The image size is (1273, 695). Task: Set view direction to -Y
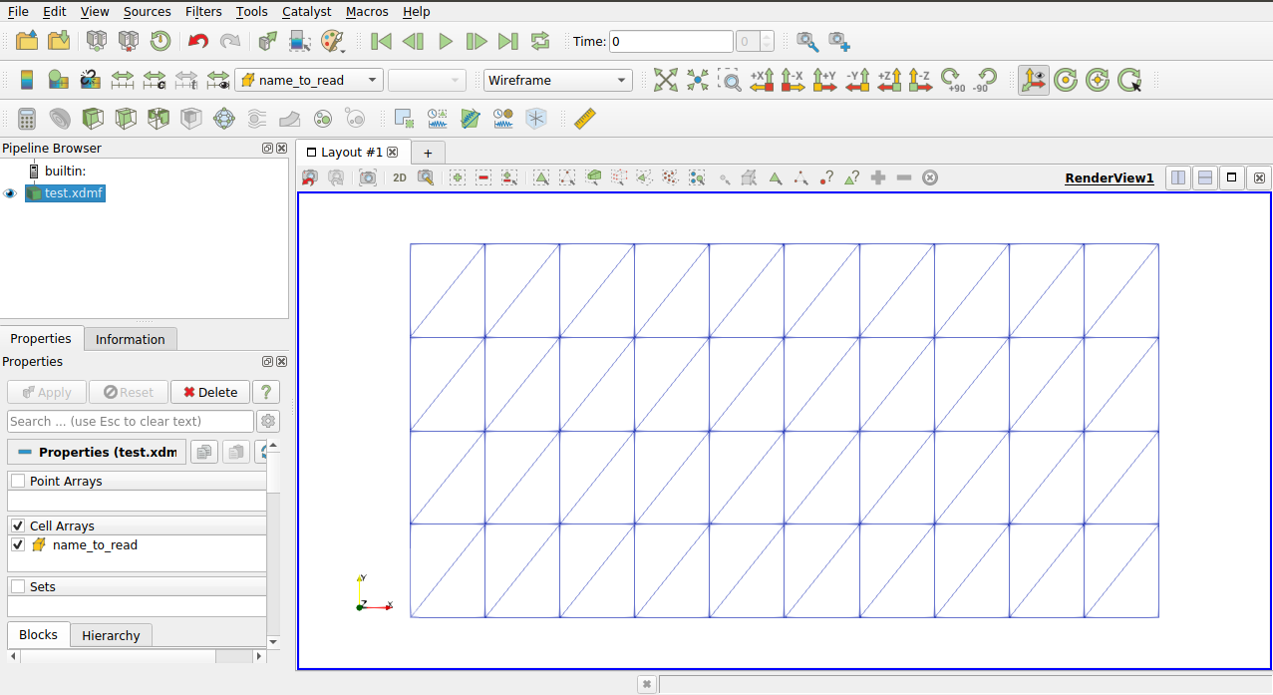pyautogui.click(x=857, y=80)
